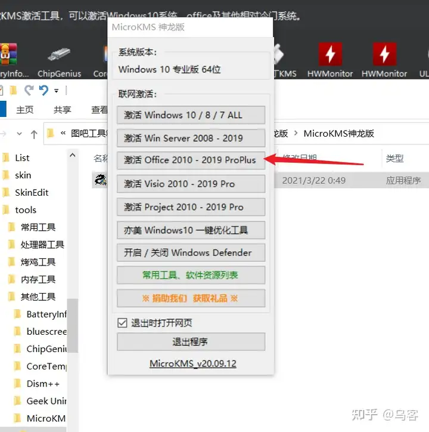Click activate Win Server 2008 - 2019
Image resolution: width=429 pixels, height=432 pixels.
(191, 138)
